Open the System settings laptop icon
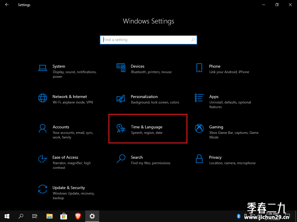Viewport: 297px width, 222px height. point(43,68)
